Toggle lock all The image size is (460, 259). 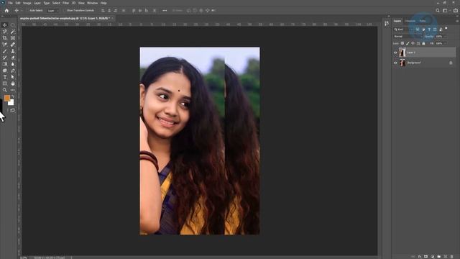point(423,43)
